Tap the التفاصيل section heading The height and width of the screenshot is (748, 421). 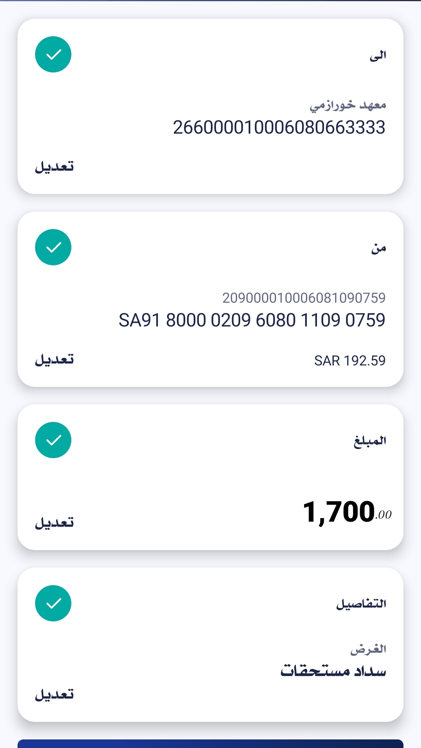tap(361, 604)
